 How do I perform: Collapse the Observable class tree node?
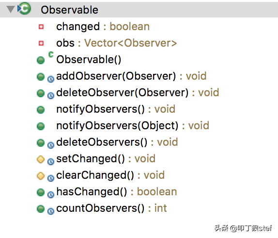click(11, 9)
